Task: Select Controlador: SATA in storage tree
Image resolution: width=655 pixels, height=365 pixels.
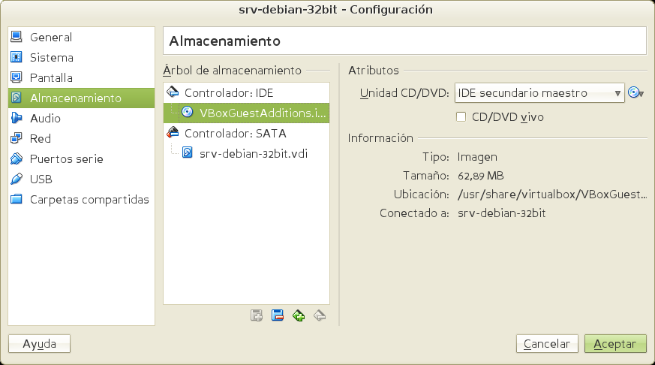Action: click(x=235, y=133)
